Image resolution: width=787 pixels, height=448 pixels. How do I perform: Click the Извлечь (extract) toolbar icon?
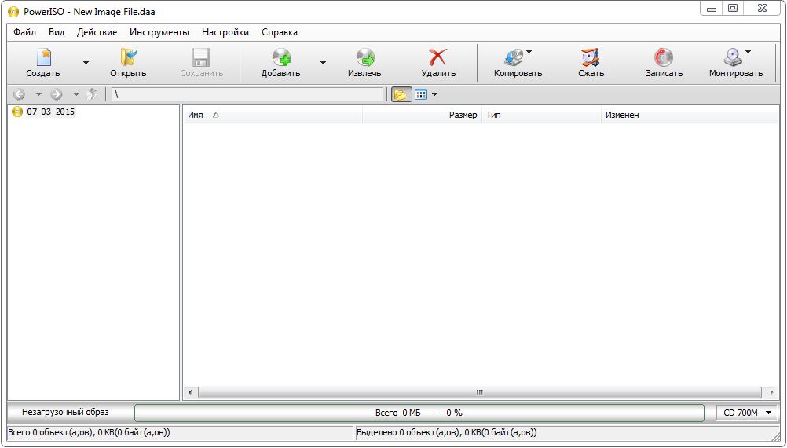click(365, 57)
